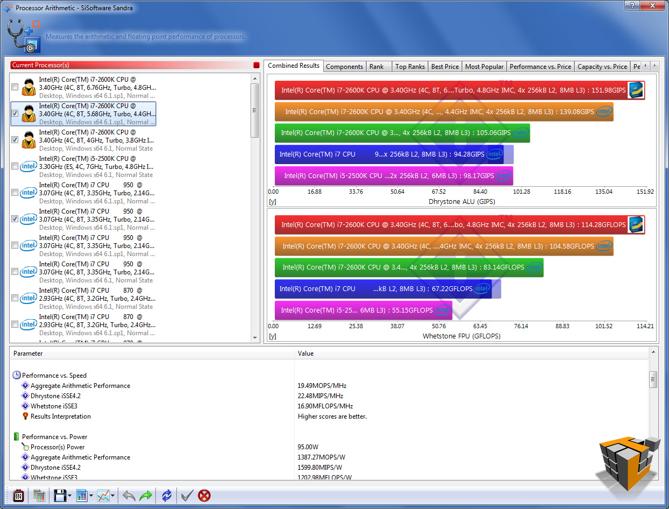Click the diamond icon beside 19.49MOPS/MHz row
The height and width of the screenshot is (509, 669).
[x=25, y=386]
